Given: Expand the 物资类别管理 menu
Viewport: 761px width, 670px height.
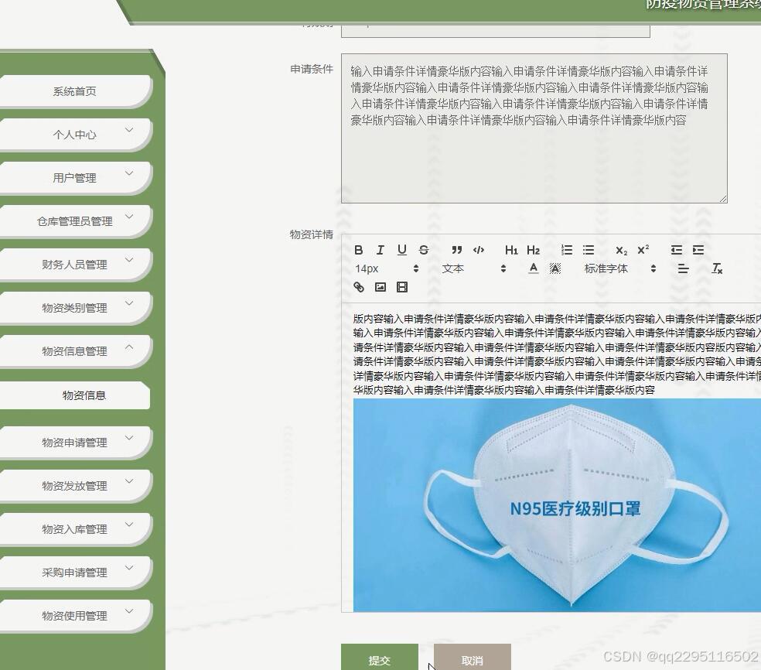Looking at the screenshot, I should (74, 308).
